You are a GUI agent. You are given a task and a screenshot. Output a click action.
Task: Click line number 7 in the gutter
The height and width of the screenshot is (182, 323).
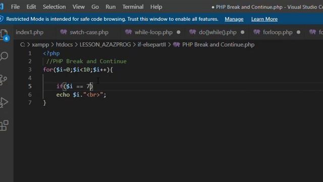coord(30,103)
